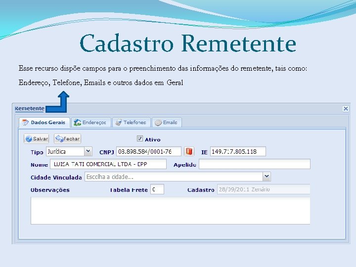
Task: Click the Observações text area
Action: point(170,211)
